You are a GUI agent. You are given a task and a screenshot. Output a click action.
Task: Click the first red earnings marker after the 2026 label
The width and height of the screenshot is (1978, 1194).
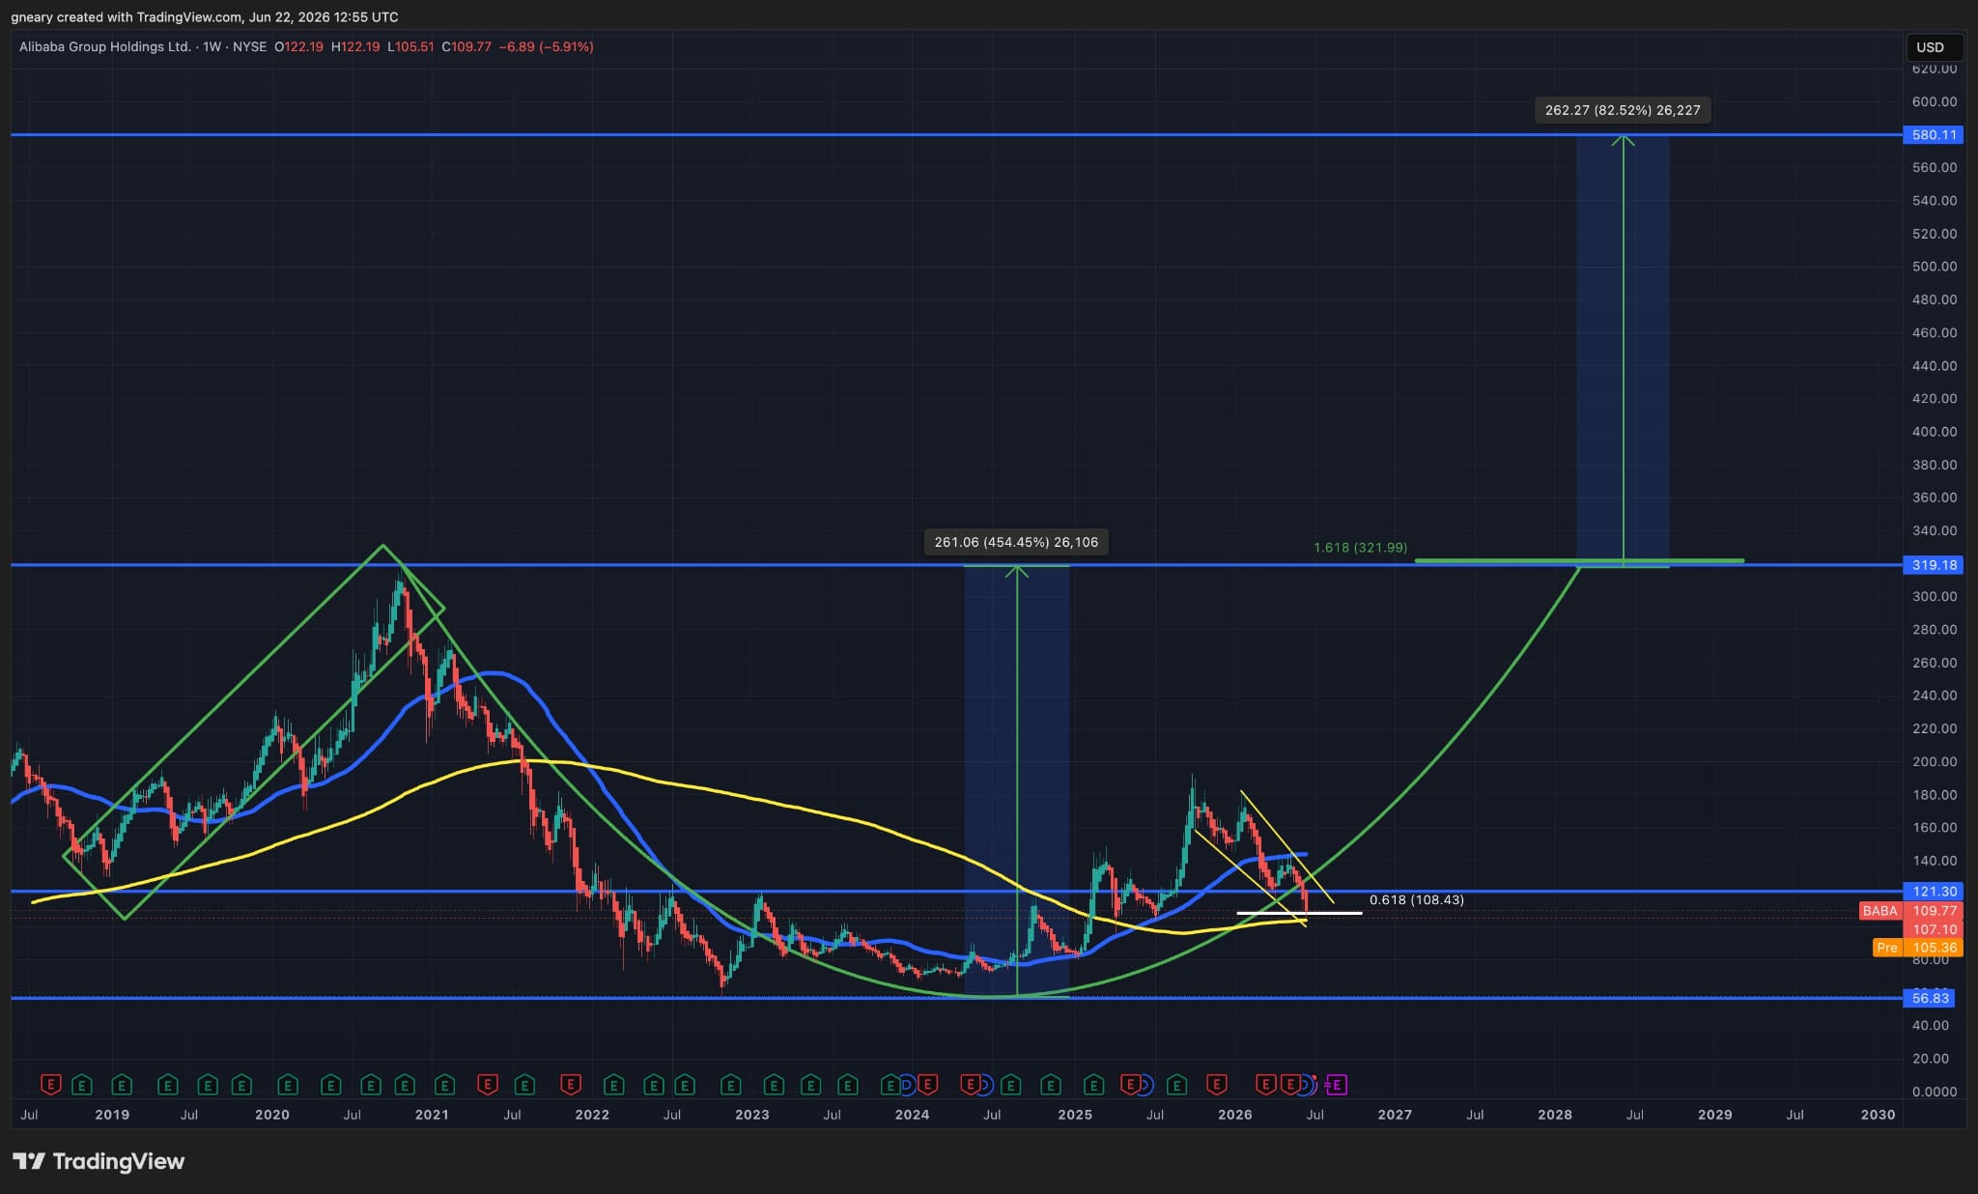coord(1264,1085)
